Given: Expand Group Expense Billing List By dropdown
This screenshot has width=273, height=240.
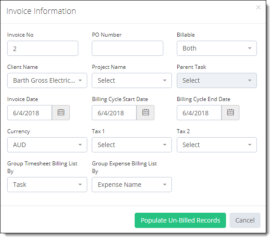Looking at the screenshot, I should coord(132,185).
